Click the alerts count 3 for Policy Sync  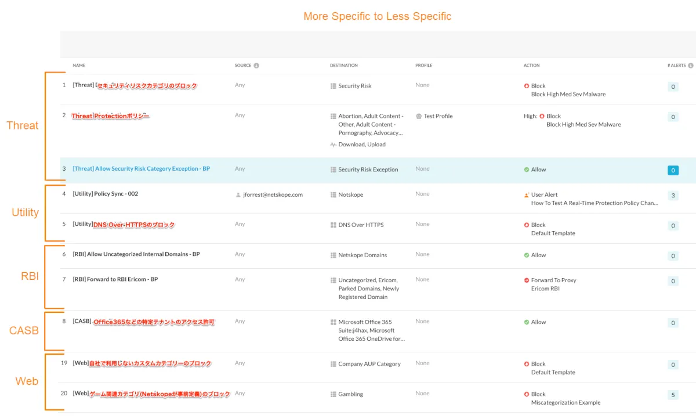tap(673, 196)
